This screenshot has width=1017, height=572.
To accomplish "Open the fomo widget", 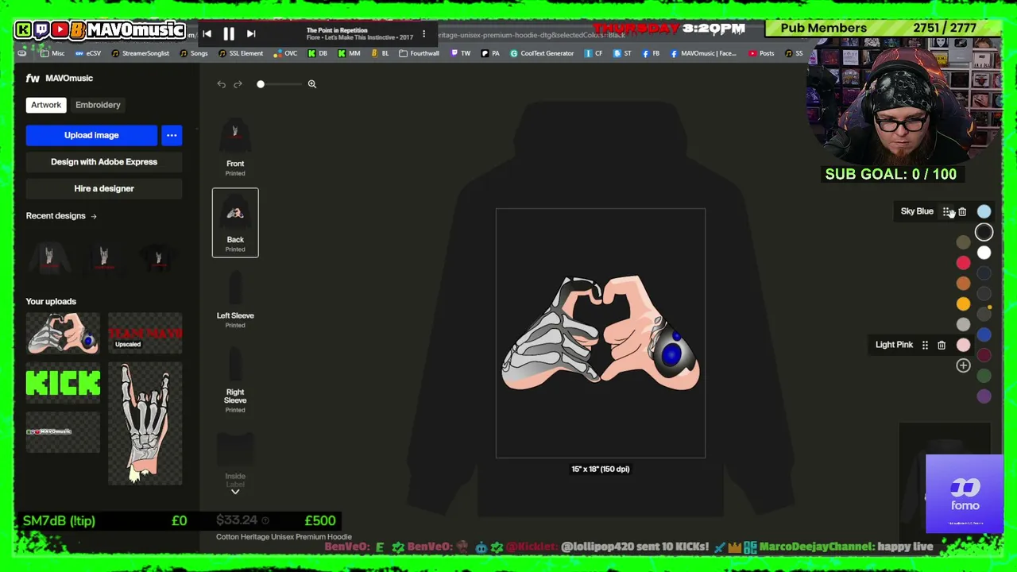I will [x=965, y=493].
